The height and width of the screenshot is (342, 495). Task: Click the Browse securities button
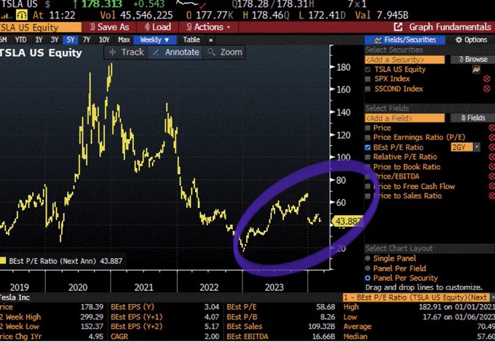[472, 60]
